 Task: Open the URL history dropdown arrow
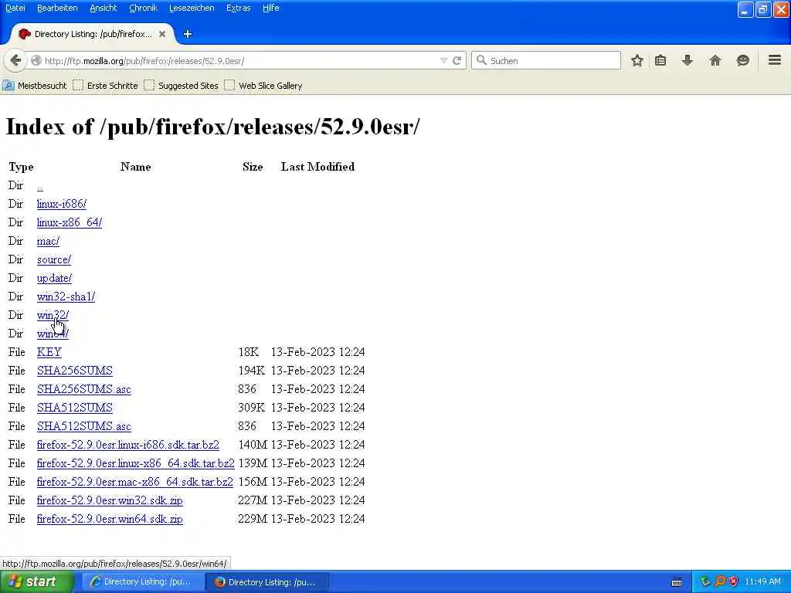tap(443, 60)
